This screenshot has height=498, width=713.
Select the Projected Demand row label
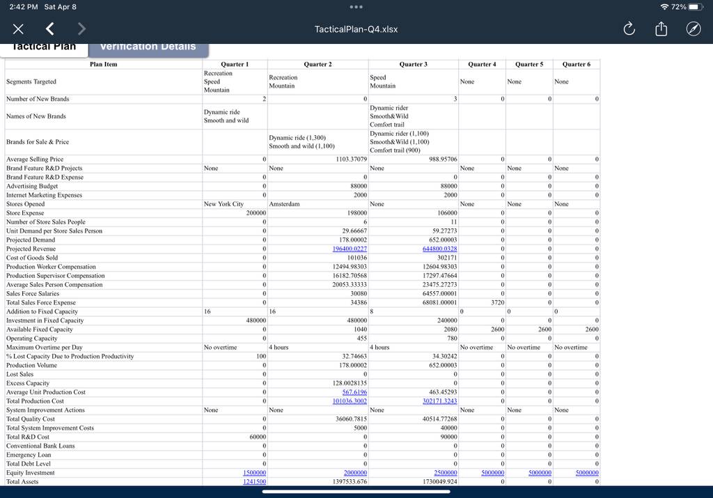pyautogui.click(x=31, y=240)
